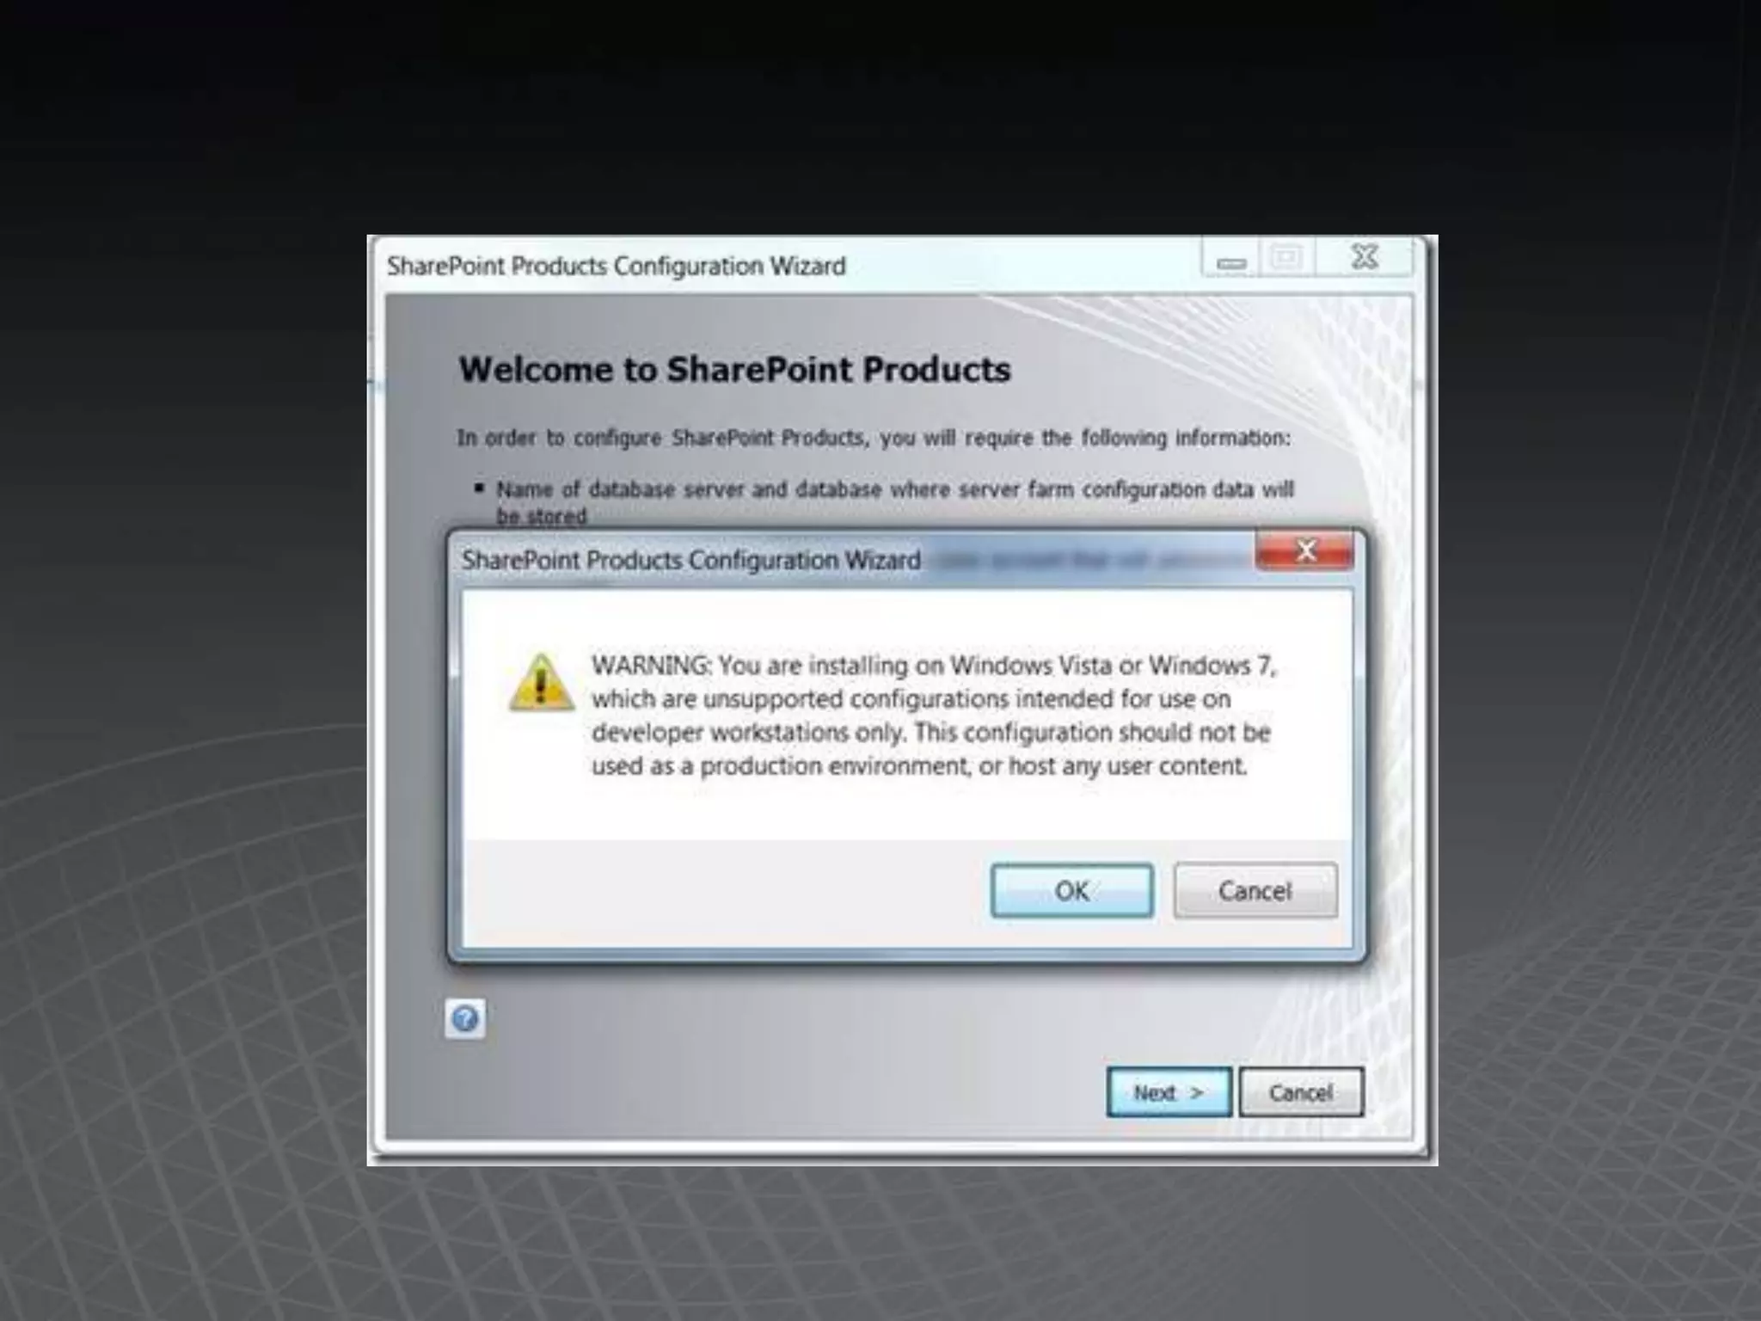Click the wizard's disabled maximize button

1286,258
